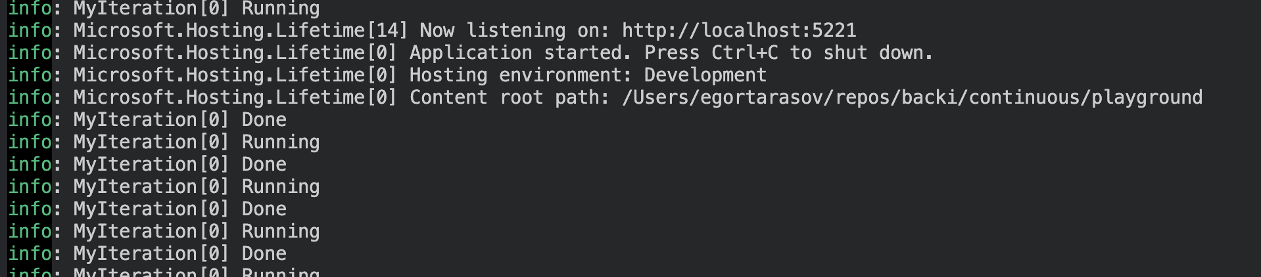This screenshot has height=277, width=1261.
Task: Click the 'Now listening on' log line
Action: pyautogui.click(x=432, y=30)
